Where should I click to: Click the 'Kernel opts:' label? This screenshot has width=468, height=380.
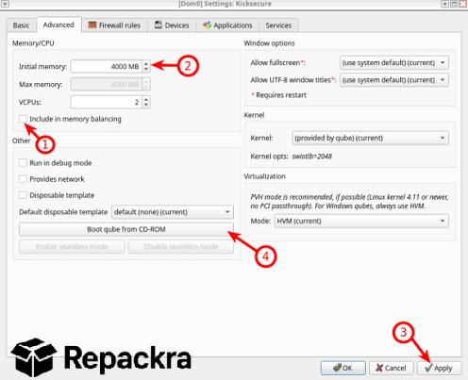[269, 157]
